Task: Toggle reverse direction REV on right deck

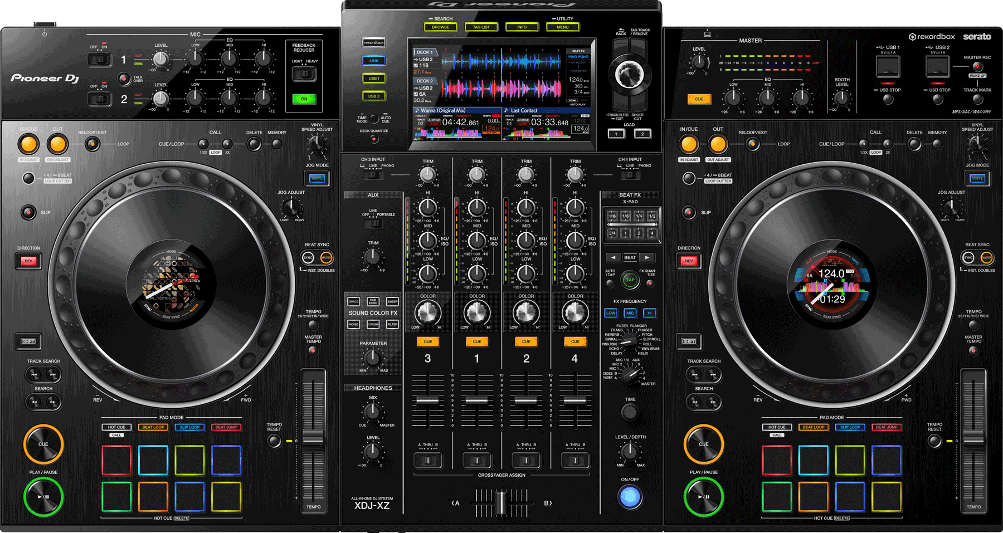Action: point(689,261)
